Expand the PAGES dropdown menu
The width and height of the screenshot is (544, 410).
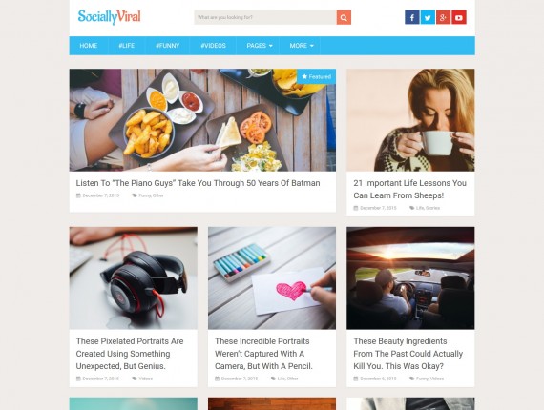coord(260,46)
